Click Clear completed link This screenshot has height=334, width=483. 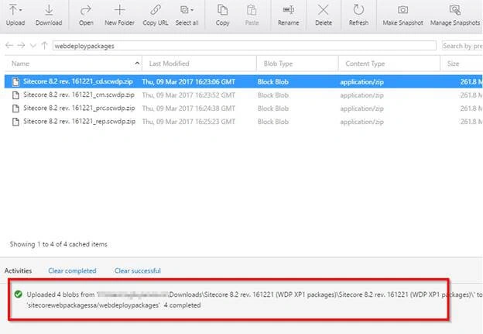click(72, 270)
